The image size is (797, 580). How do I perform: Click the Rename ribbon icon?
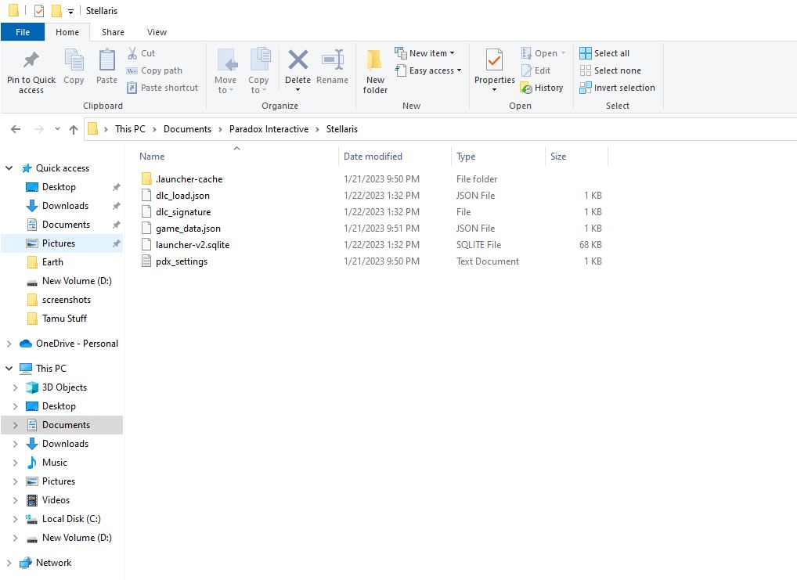333,60
